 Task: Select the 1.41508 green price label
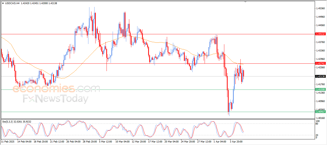pyautogui.click(x=320, y=90)
